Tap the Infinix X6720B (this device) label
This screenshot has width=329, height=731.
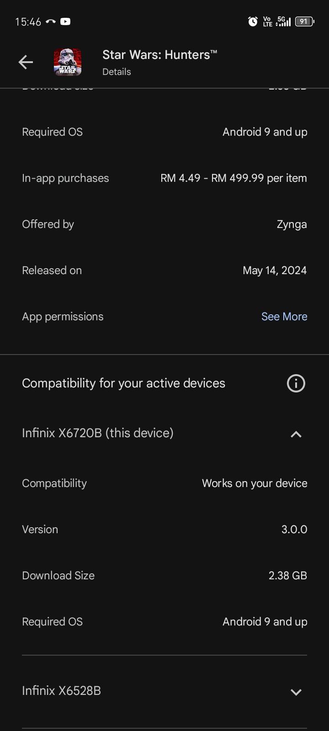98,433
